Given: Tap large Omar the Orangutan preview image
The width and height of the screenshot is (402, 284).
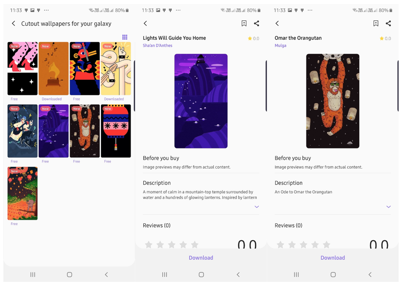Looking at the screenshot, I should (333, 101).
